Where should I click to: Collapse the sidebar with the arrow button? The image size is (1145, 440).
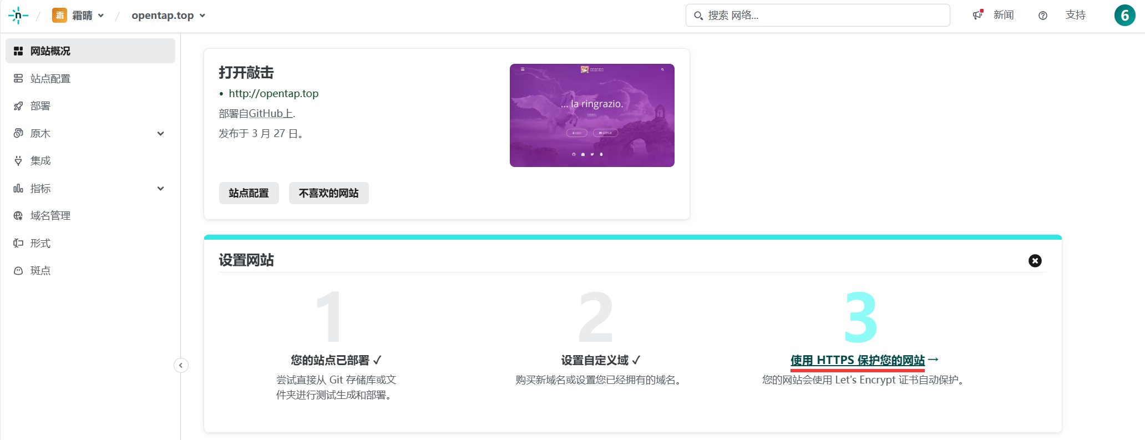pyautogui.click(x=181, y=365)
